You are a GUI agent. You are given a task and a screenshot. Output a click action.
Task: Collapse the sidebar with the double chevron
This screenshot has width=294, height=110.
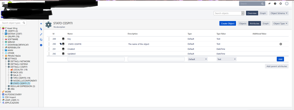point(41,24)
